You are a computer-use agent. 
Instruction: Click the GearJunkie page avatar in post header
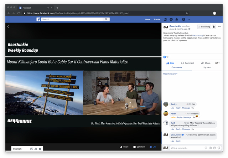tap(166, 27)
